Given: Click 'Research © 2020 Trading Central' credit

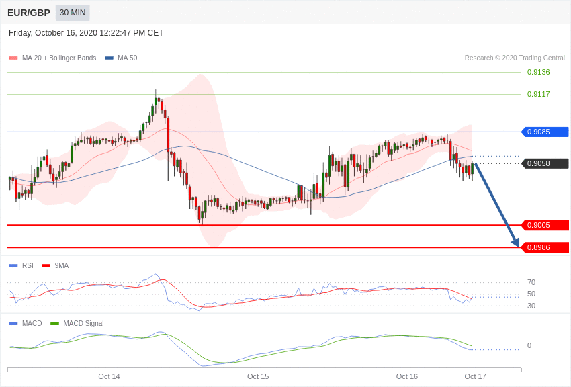Looking at the screenshot, I should (x=515, y=58).
